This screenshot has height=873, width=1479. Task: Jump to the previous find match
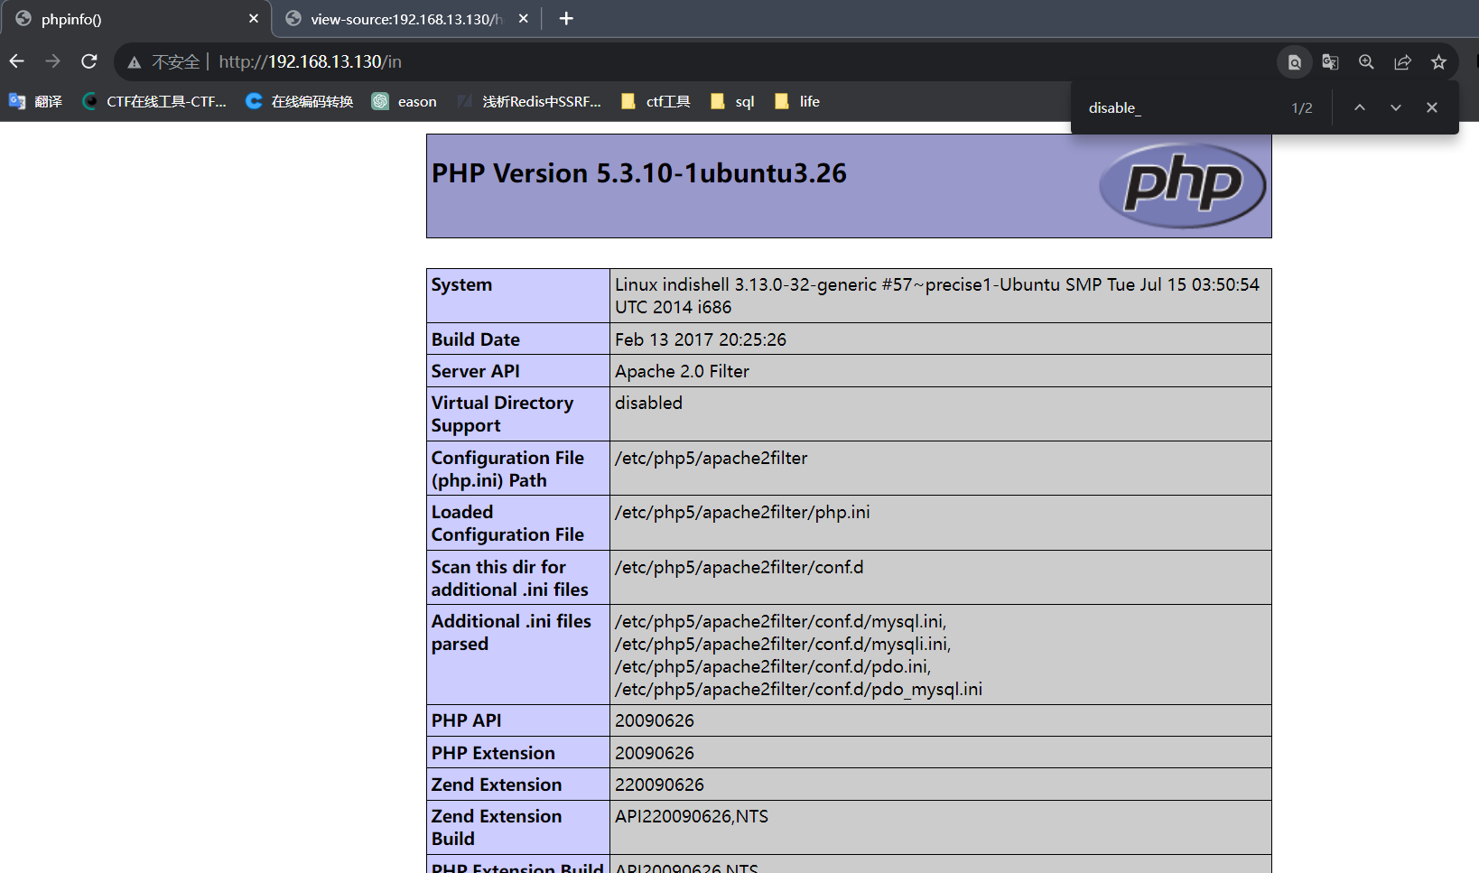[x=1359, y=107]
